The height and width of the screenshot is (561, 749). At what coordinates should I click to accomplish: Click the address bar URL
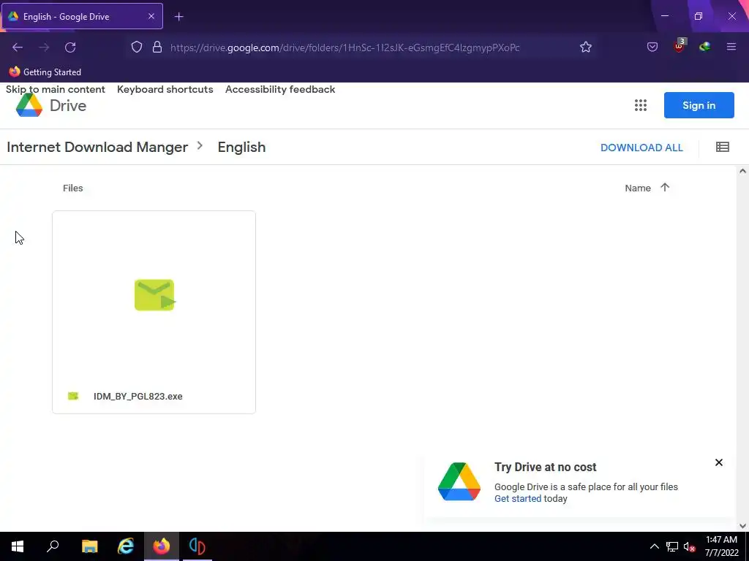pyautogui.click(x=345, y=47)
